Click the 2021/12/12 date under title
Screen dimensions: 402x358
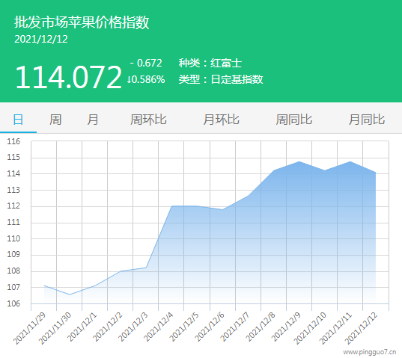click(41, 39)
